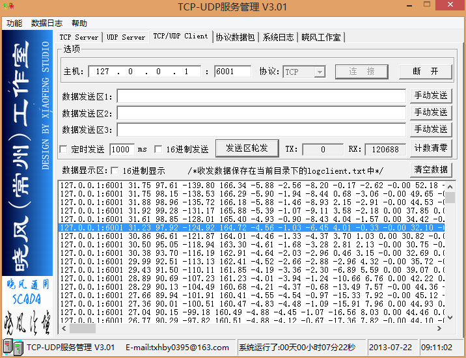The width and height of the screenshot is (466, 358).
Task: Click the 1000 ms interval field
Action: 122,149
